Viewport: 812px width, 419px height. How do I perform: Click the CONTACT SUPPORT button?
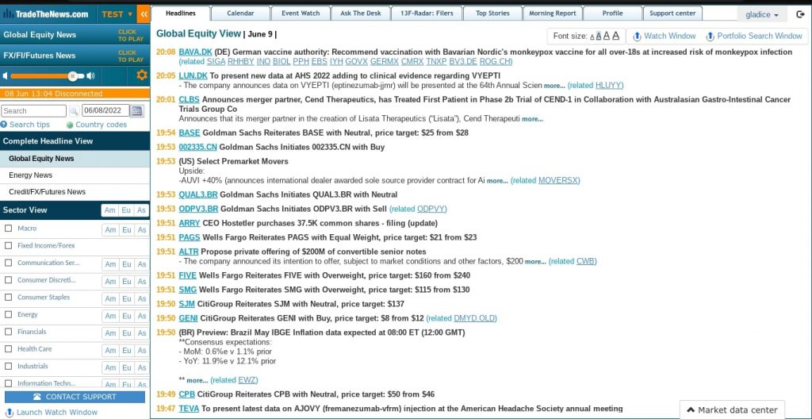tap(75, 397)
